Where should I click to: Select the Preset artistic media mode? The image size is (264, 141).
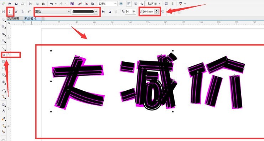tap(3, 12)
